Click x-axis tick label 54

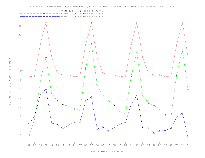pyautogui.click(x=131, y=145)
